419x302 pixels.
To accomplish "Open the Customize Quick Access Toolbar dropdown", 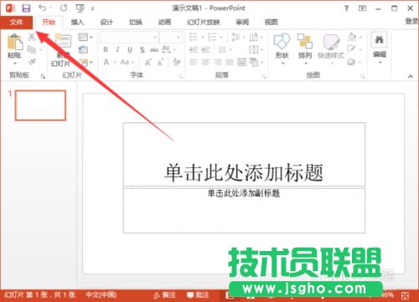I will [93, 8].
